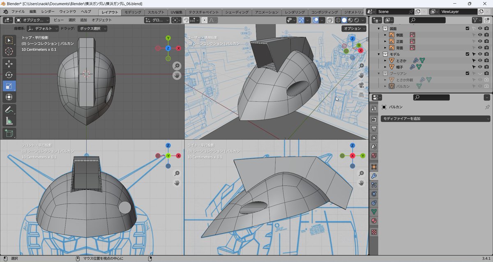This screenshot has width=493, height=262.
Task: Toggle X-ray display in viewport header
Action: 330,20
